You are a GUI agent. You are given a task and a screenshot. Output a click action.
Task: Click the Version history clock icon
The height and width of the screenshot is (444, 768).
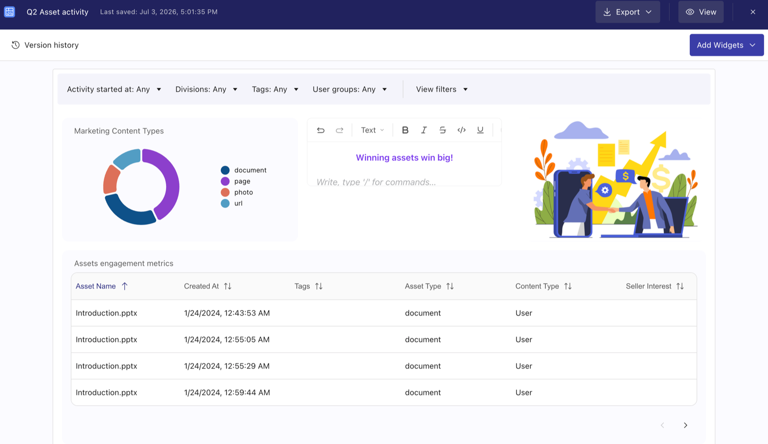15,45
